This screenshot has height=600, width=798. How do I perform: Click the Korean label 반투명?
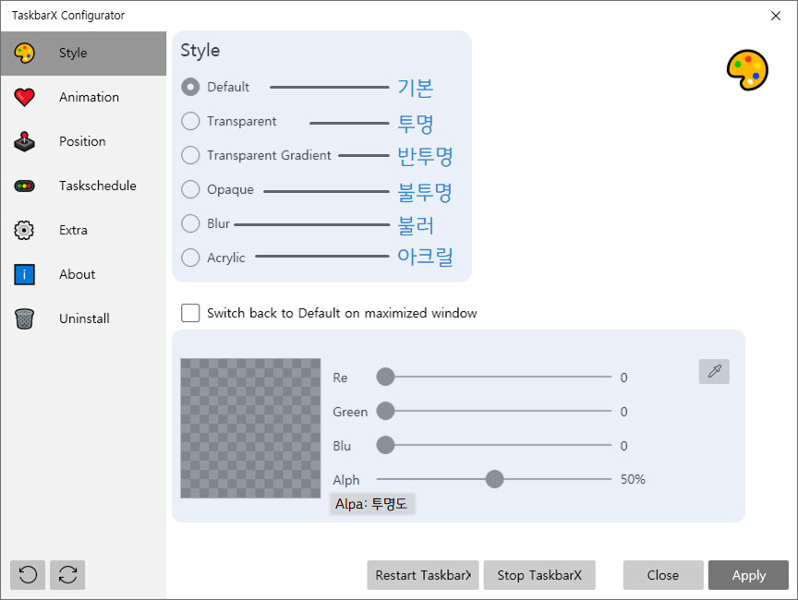click(425, 156)
